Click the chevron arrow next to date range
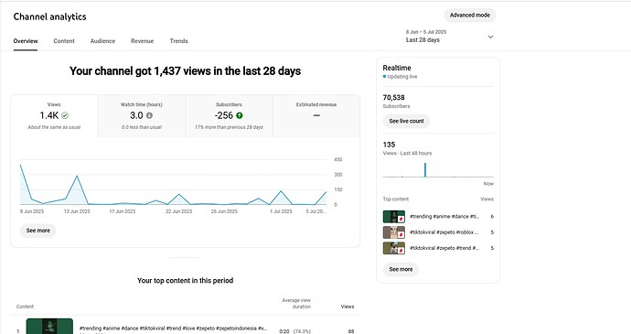The width and height of the screenshot is (631, 334). point(490,37)
